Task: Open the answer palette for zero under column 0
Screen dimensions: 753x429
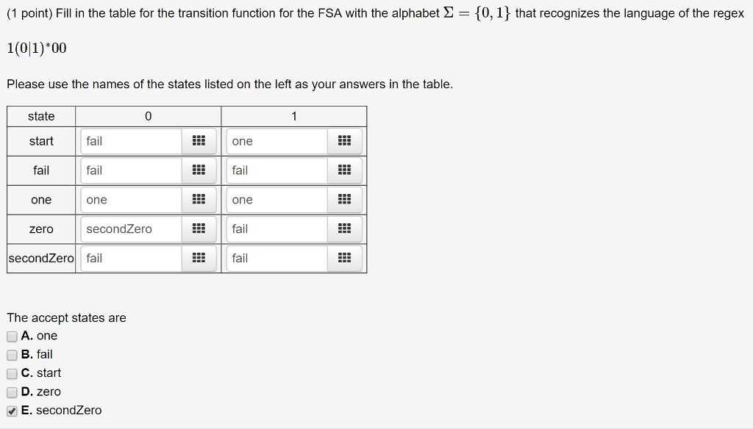Action: (x=199, y=228)
